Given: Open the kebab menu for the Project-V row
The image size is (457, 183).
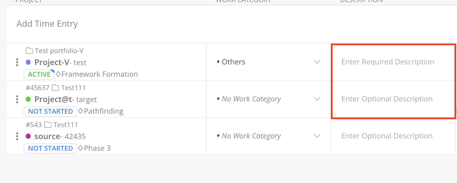Looking at the screenshot, I should pos(17,62).
